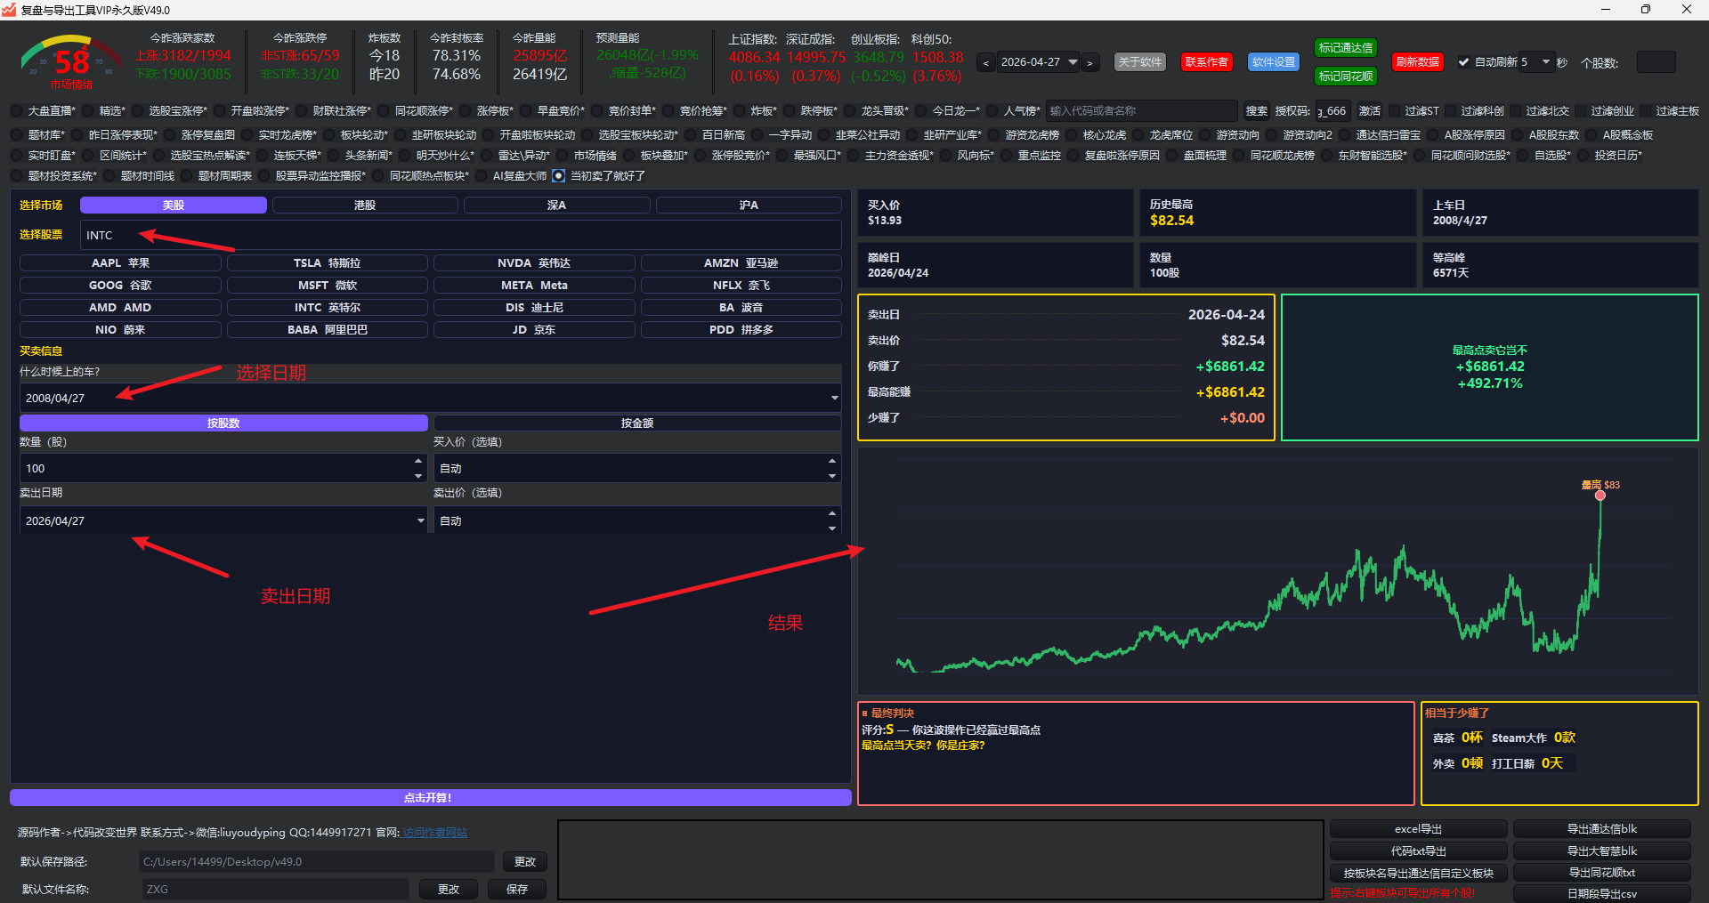Toggle the 自动刷新 checkbox

(1463, 62)
